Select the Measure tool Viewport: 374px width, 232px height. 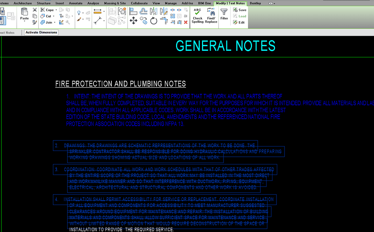click(x=97, y=11)
